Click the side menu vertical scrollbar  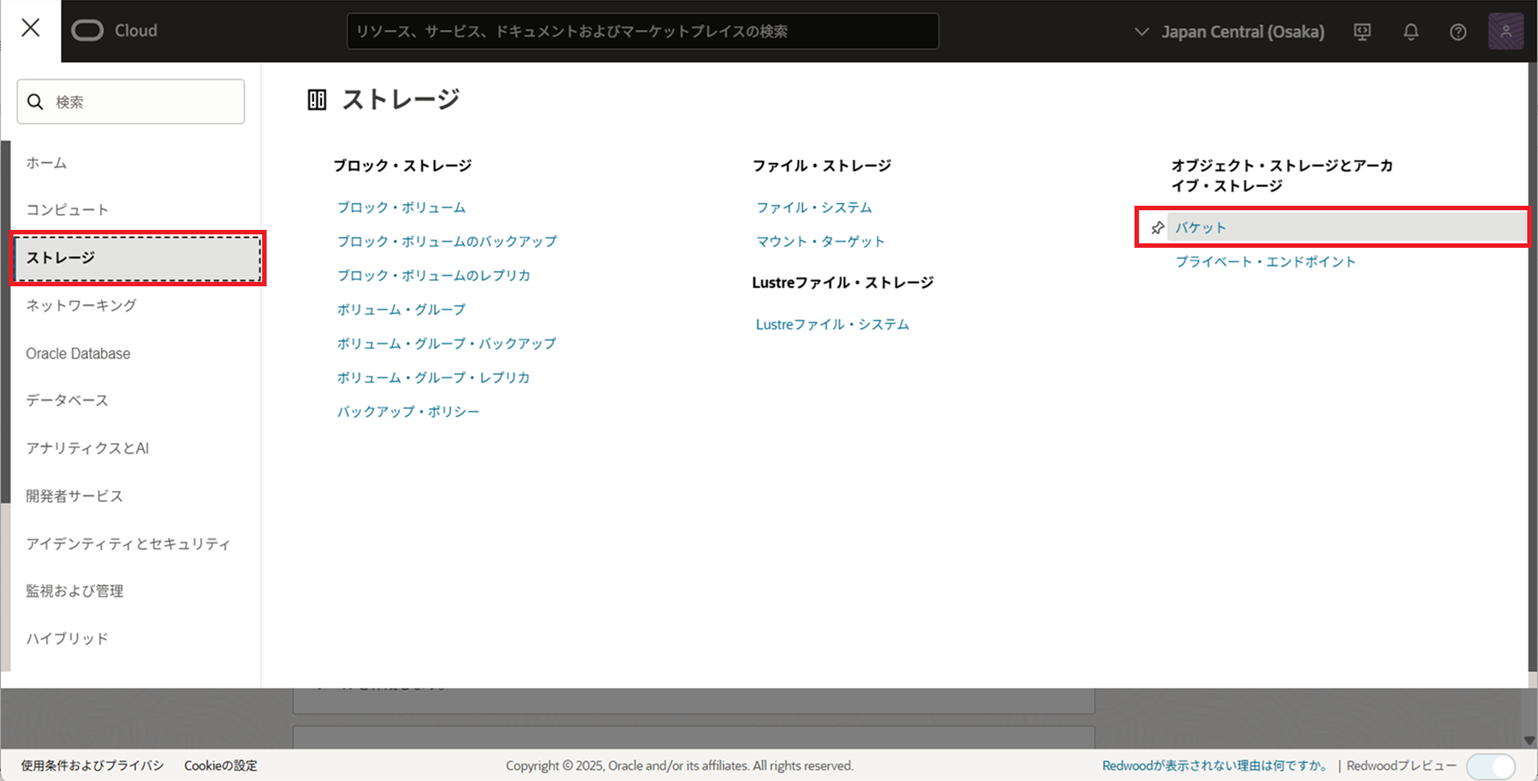(x=5, y=322)
